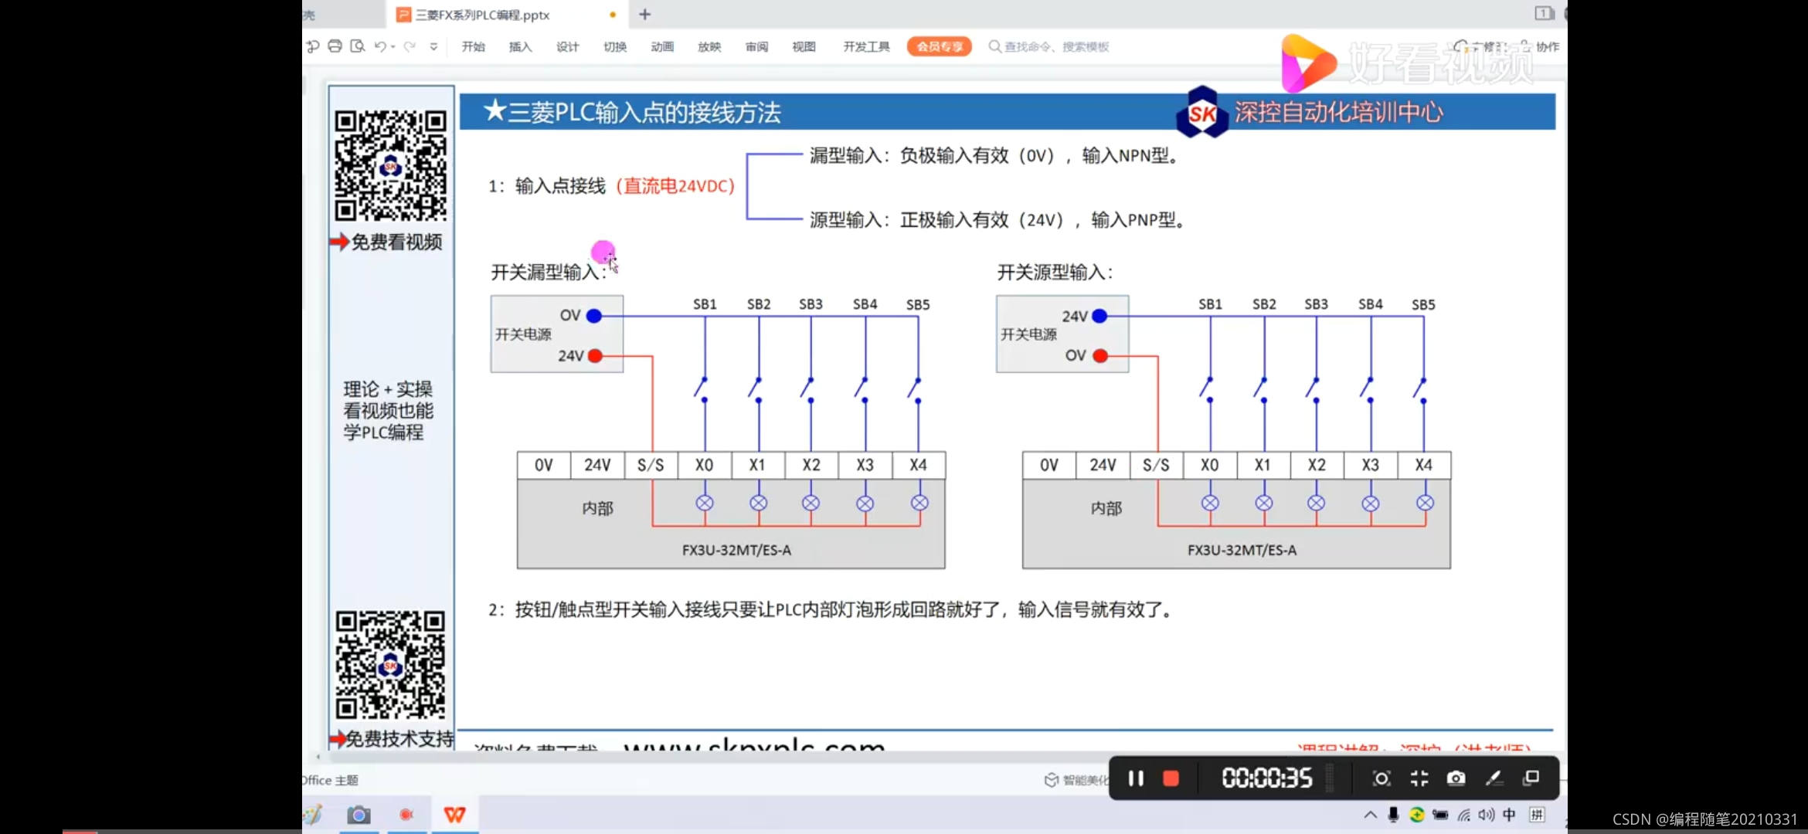
Task: Click the print icon in quick toolbar
Action: pos(335,46)
